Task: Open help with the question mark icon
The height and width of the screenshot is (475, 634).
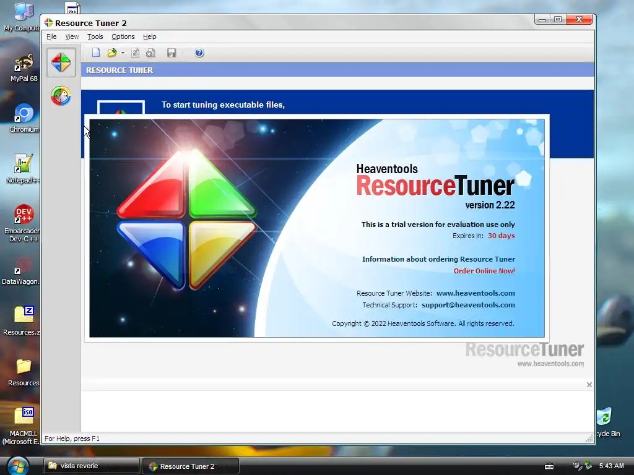Action: click(199, 53)
